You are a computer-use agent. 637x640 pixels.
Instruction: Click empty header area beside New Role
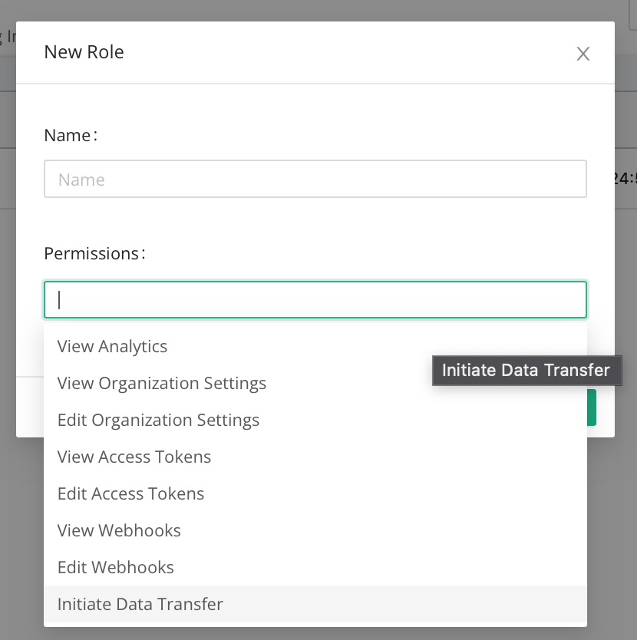coord(345,52)
